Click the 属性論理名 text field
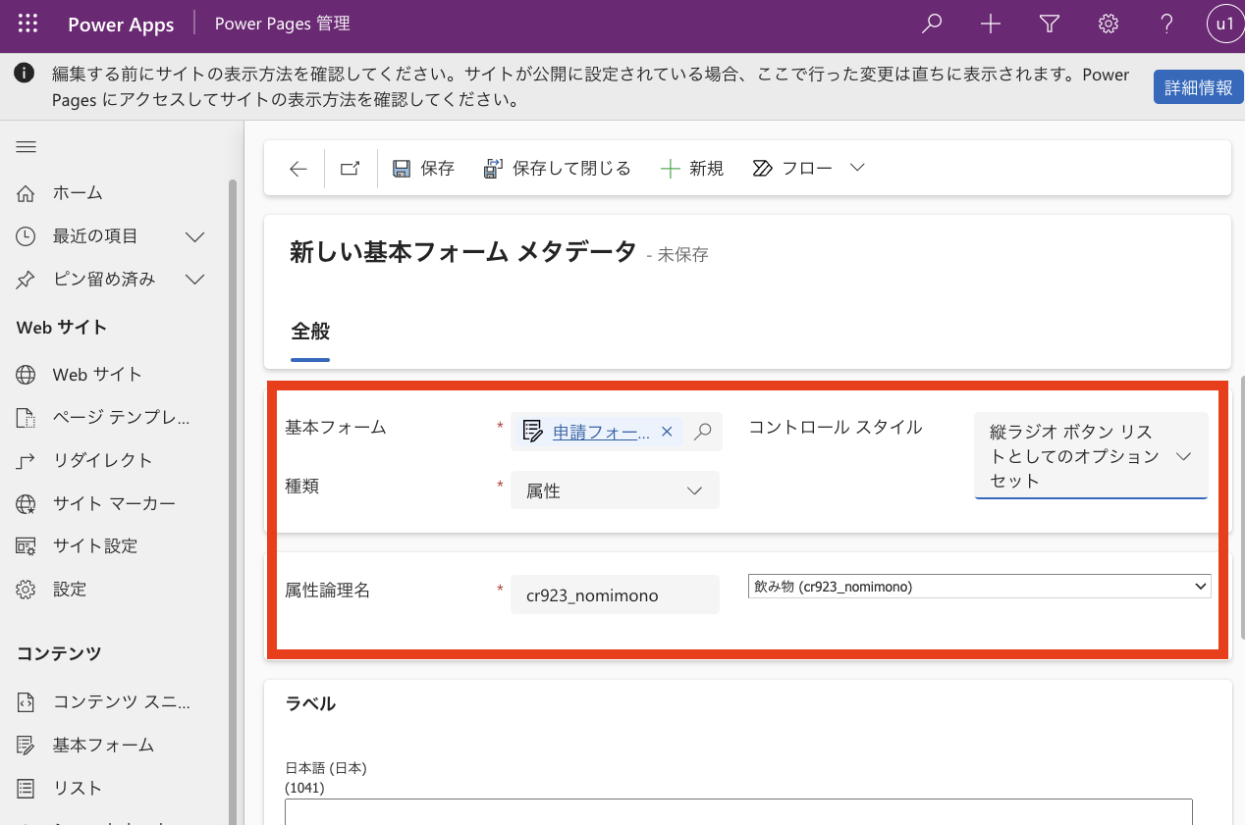The width and height of the screenshot is (1245, 825). click(615, 595)
